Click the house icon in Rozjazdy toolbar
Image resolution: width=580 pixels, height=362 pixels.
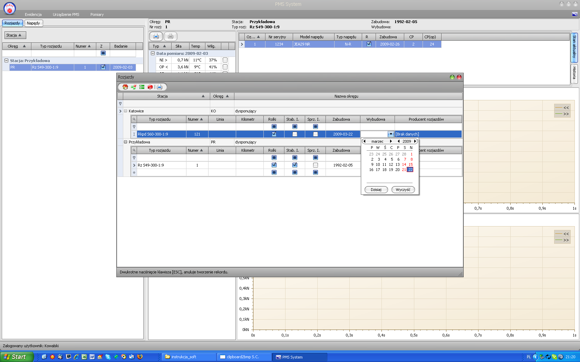[x=125, y=87]
